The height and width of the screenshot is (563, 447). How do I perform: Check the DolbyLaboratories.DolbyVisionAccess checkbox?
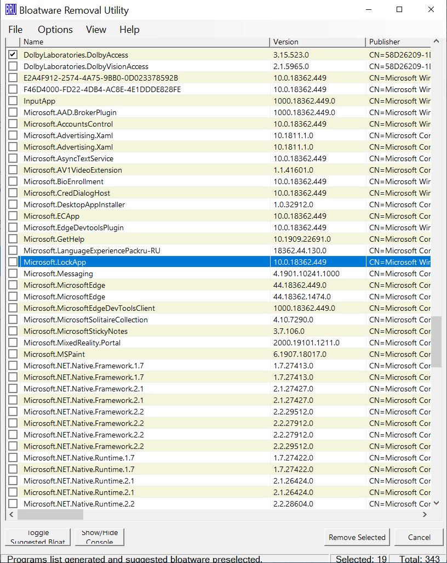(x=13, y=66)
